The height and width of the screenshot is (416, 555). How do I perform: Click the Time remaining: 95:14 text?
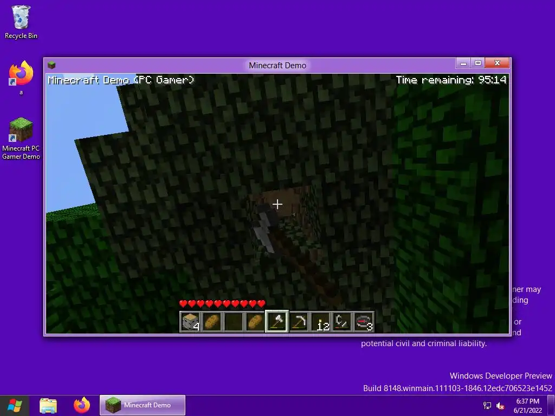click(451, 80)
